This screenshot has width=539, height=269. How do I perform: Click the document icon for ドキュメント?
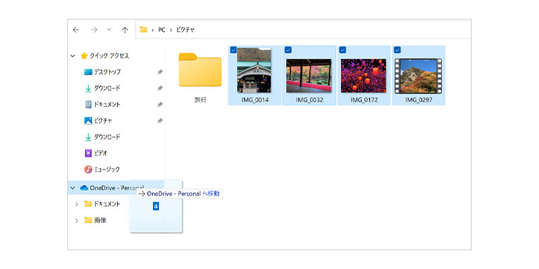pyautogui.click(x=88, y=104)
